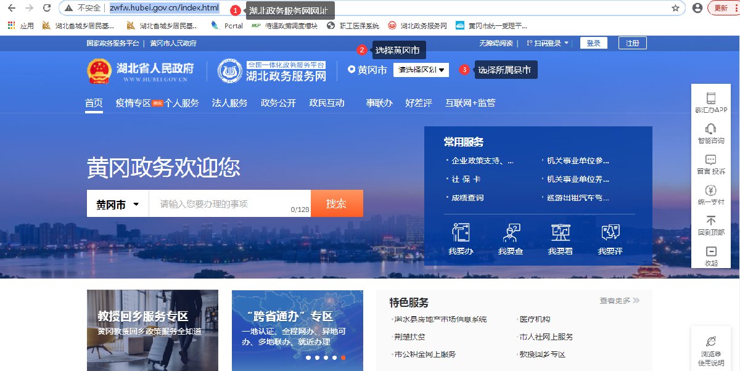The image size is (740, 371).
Task: Open the 个人服务 navigation tab
Action: (x=182, y=103)
